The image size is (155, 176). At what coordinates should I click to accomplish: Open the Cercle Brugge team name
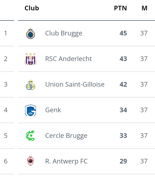[66, 136]
